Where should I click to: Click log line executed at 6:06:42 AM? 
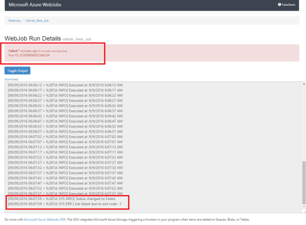65,116
